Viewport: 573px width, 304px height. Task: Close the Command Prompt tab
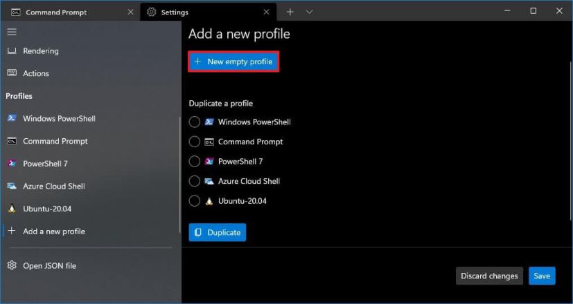(x=130, y=12)
